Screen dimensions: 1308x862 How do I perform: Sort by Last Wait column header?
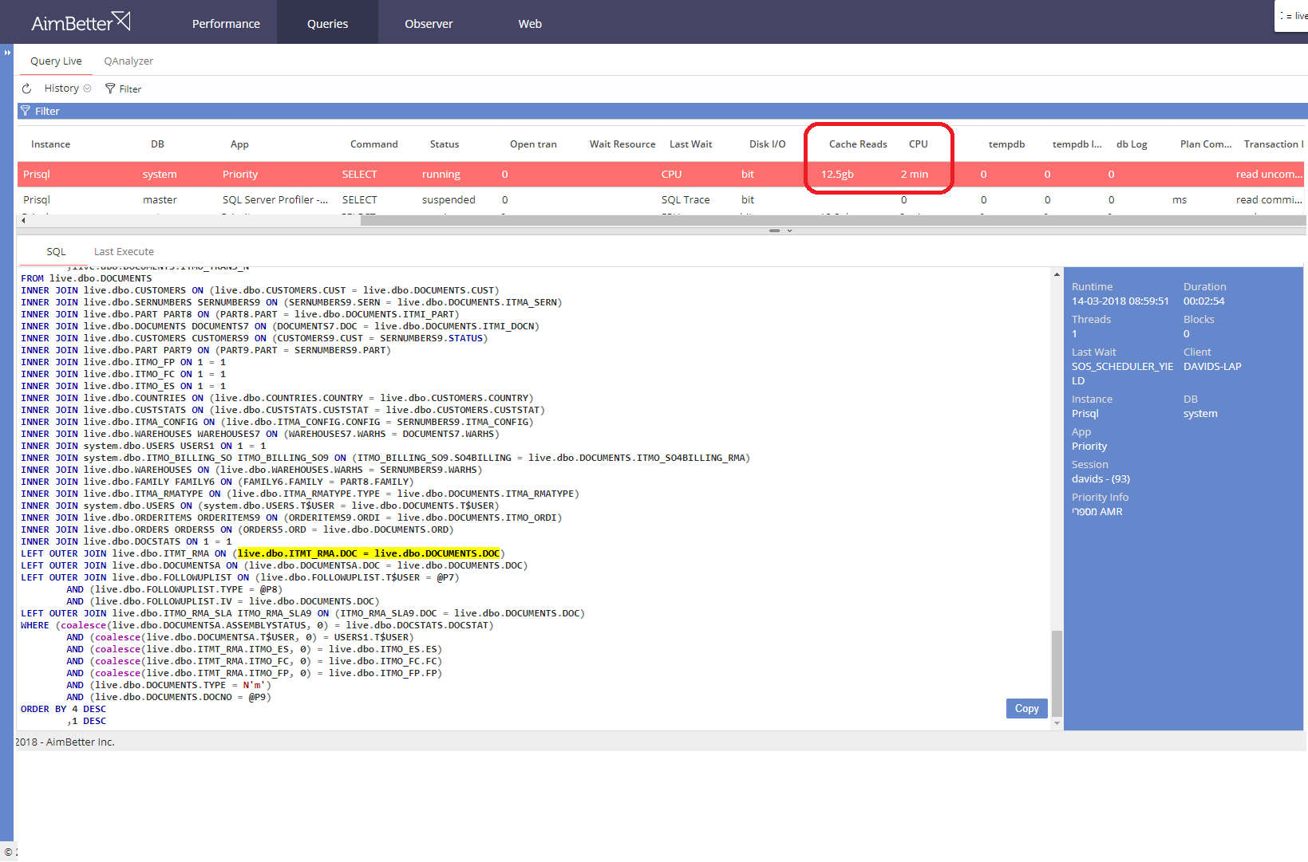pyautogui.click(x=691, y=144)
